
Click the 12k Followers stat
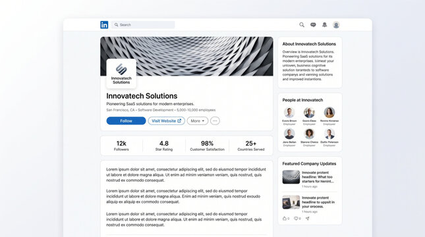tap(121, 145)
